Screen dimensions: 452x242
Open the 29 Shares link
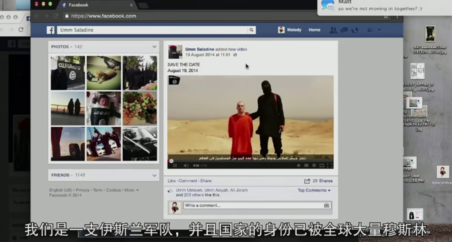[x=323, y=181]
